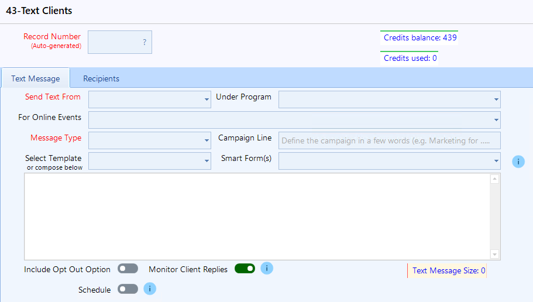
Task: Open the Select Template dropdown
Action: tap(150, 161)
